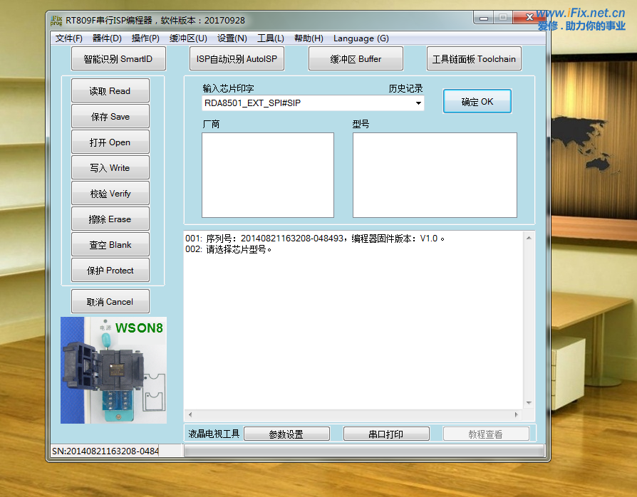The image size is (637, 497).
Task: Click the ISP自动识别 AutoISP button
Action: click(x=237, y=59)
